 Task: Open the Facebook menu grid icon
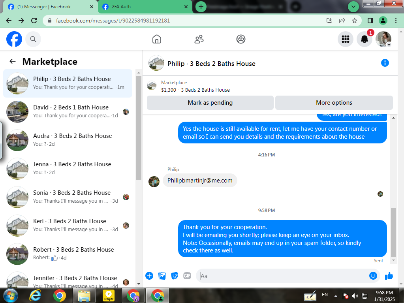345,39
